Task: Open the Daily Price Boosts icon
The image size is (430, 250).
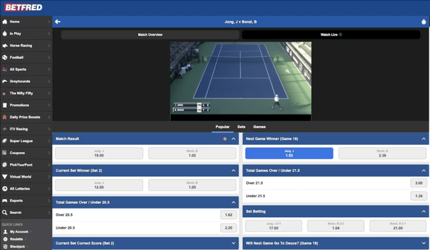Action: 5,117
